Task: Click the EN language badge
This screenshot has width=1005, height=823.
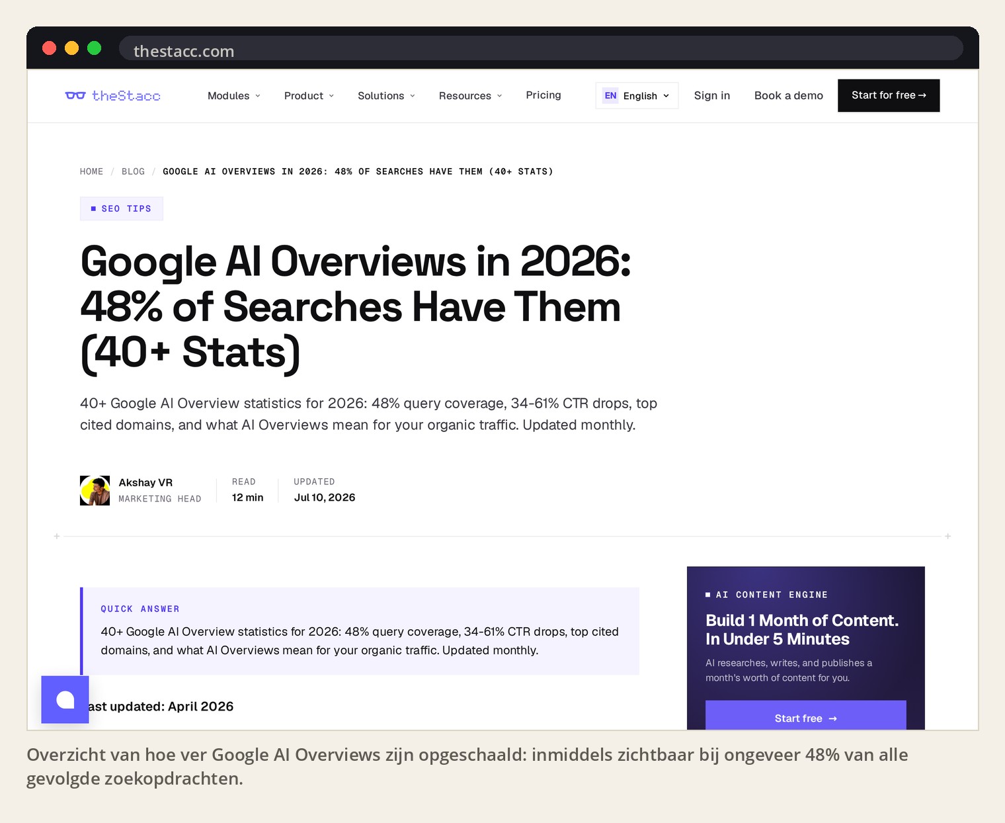Action: [610, 96]
